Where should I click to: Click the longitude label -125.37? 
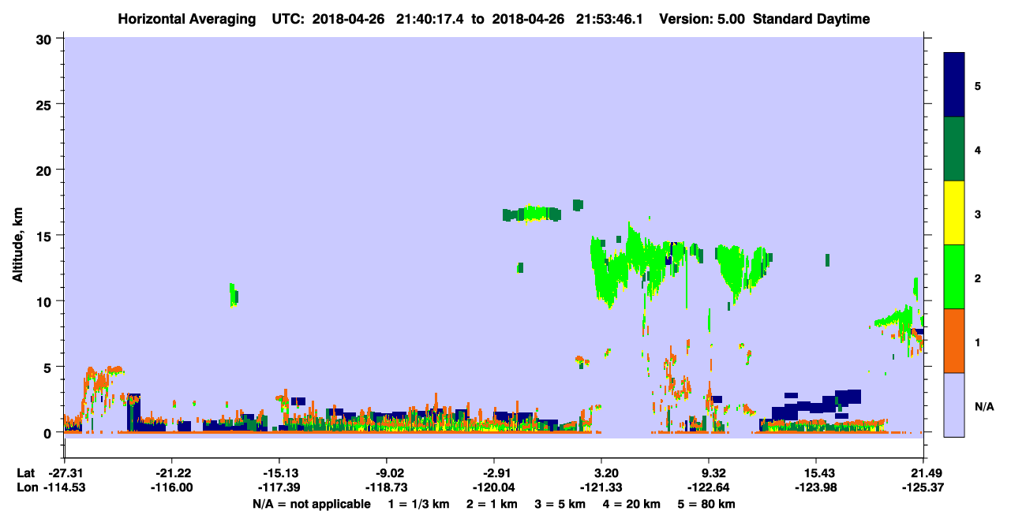pos(923,488)
